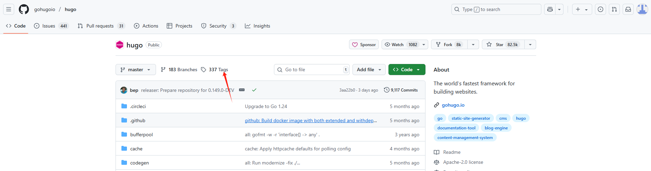The image size is (651, 171).
Task: Open the master branch selector
Action: coord(136,70)
